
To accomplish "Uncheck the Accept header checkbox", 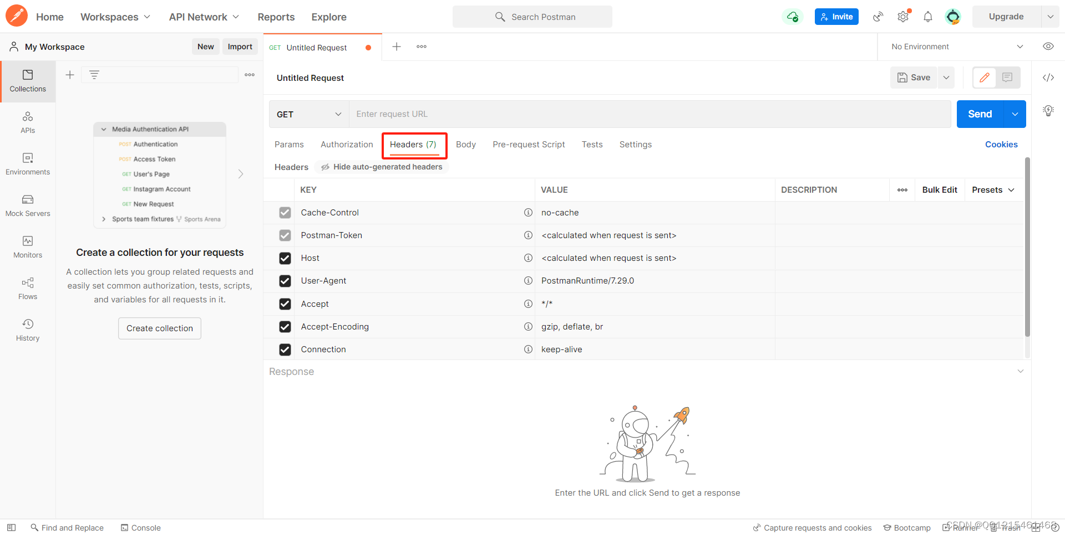I will click(x=285, y=304).
